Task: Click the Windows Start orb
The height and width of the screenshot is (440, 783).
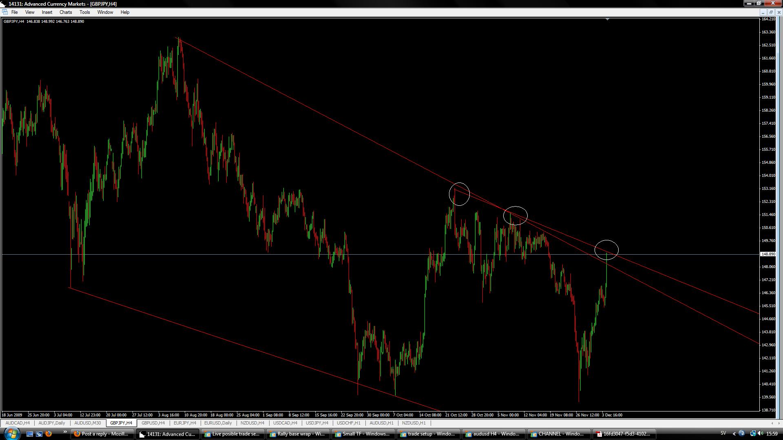Action: (11, 433)
